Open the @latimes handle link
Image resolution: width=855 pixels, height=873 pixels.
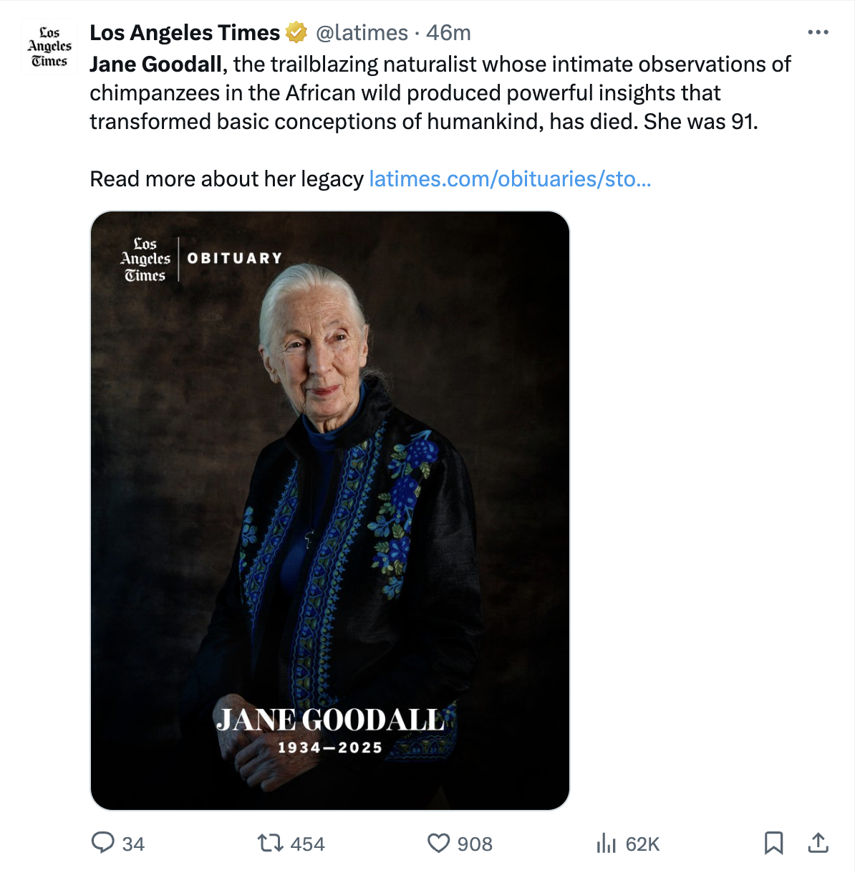pyautogui.click(x=362, y=33)
